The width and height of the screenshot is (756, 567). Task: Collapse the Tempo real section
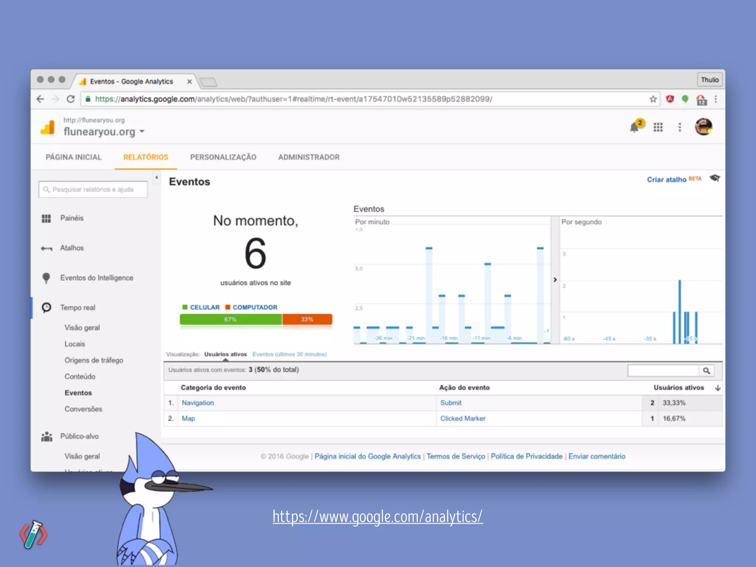pyautogui.click(x=78, y=307)
